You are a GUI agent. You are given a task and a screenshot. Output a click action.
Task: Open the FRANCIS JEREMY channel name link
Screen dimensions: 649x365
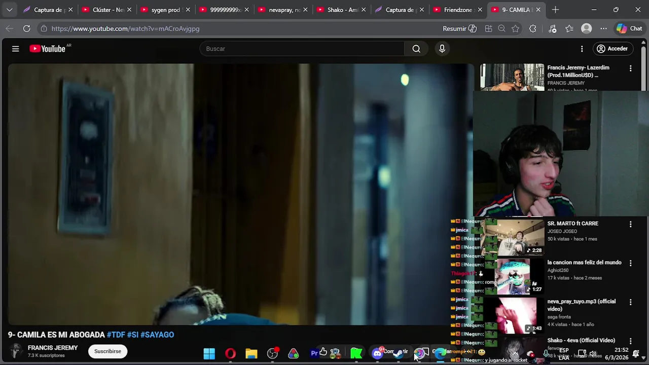53,348
